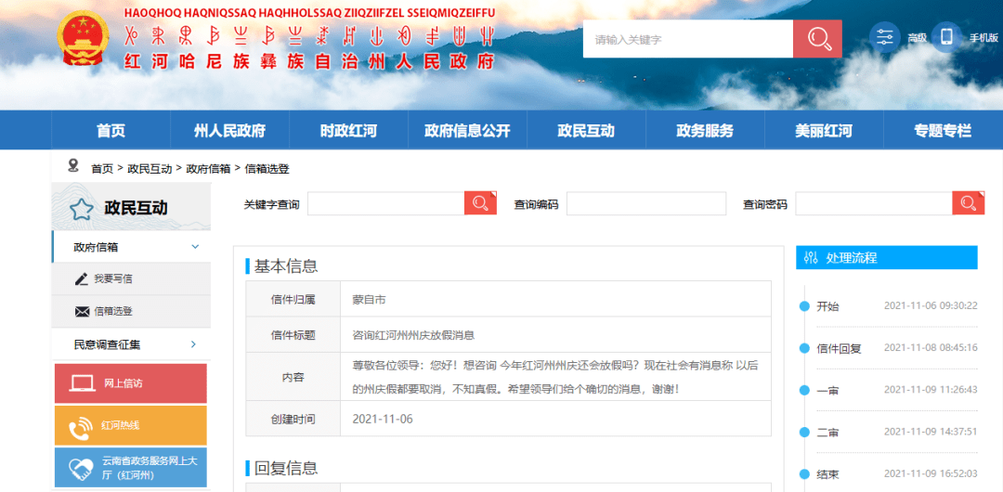Click the 创建时间 row label
Viewport: 1003px width, 492px height.
point(293,419)
